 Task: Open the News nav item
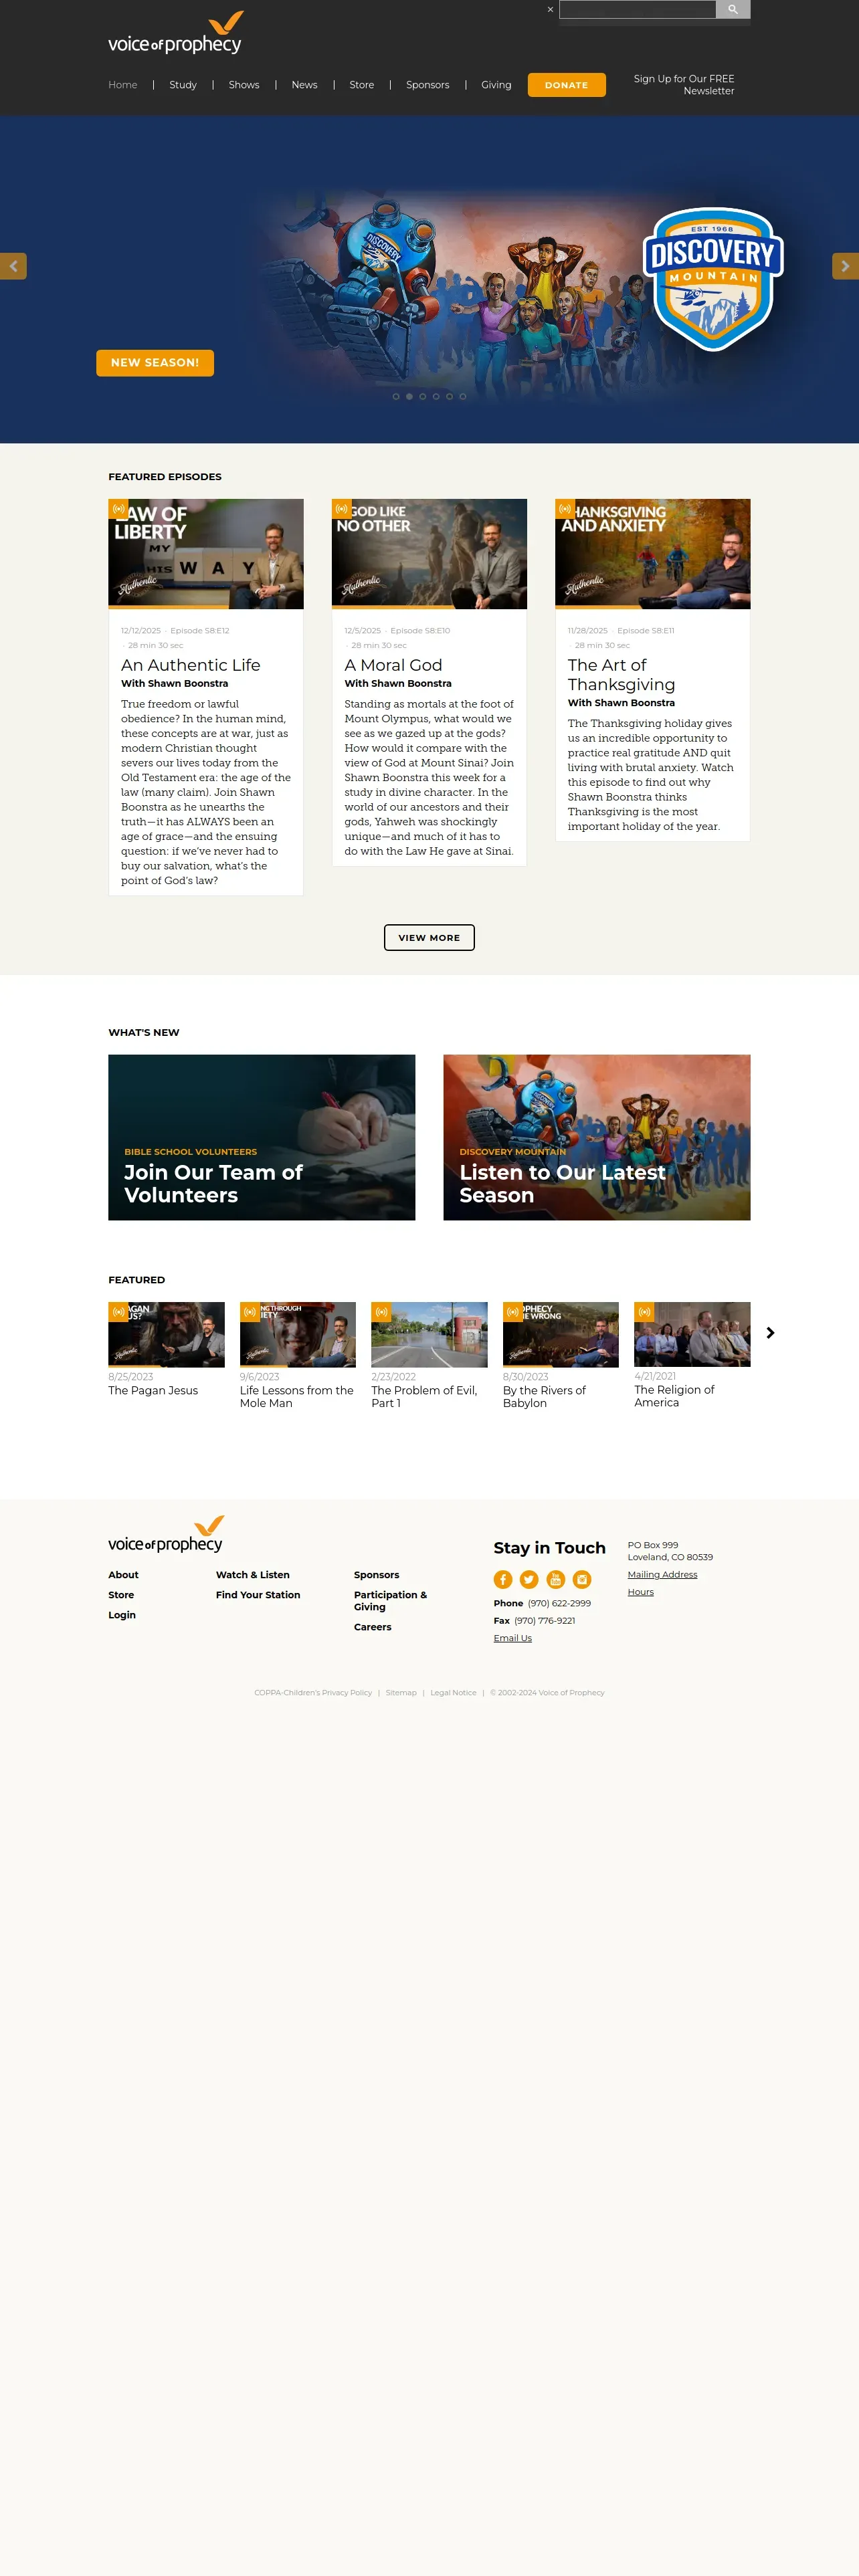[x=304, y=85]
